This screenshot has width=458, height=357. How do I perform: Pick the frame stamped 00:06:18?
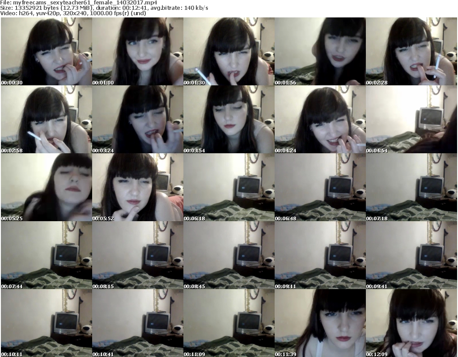click(229, 187)
